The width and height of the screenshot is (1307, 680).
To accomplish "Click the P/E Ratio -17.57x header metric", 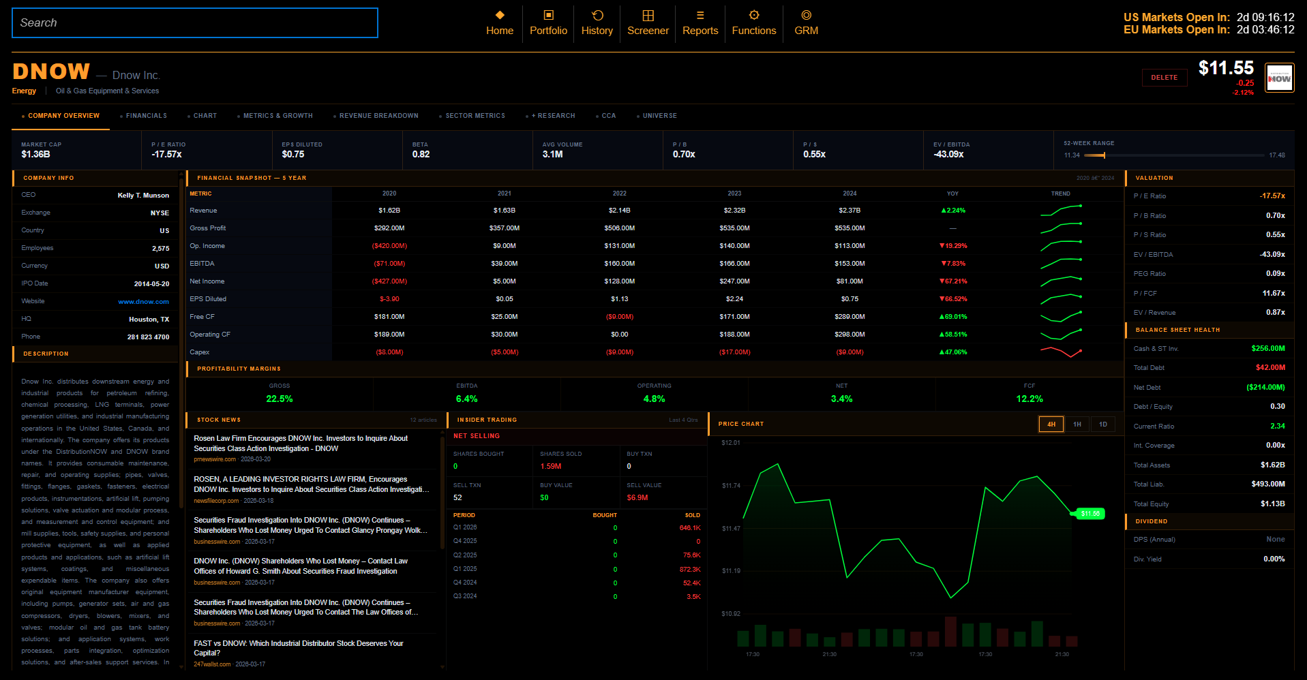I will 207,150.
